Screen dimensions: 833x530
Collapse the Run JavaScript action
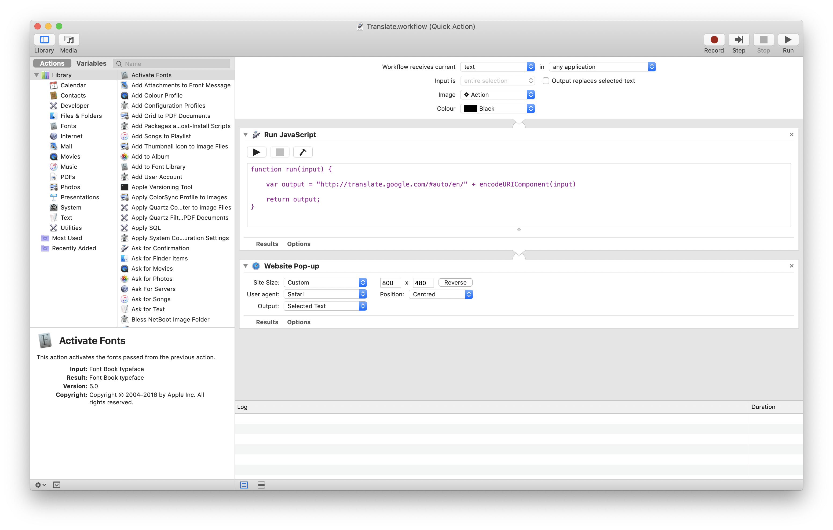(x=245, y=135)
